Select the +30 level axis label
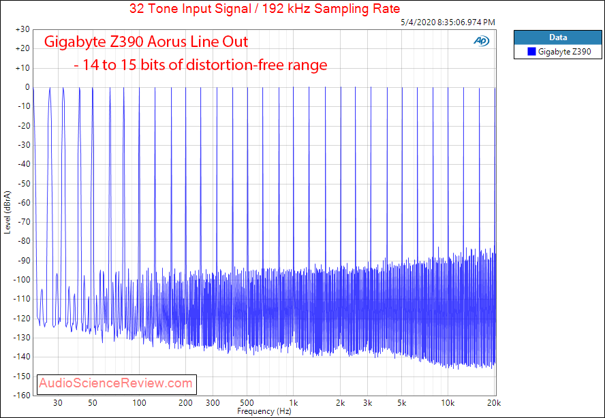Viewport: 605px width, 418px height. [22, 30]
